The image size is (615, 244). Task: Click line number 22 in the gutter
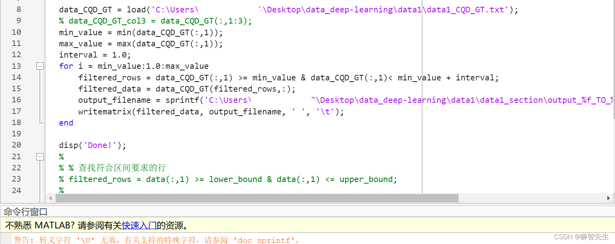tap(16, 168)
